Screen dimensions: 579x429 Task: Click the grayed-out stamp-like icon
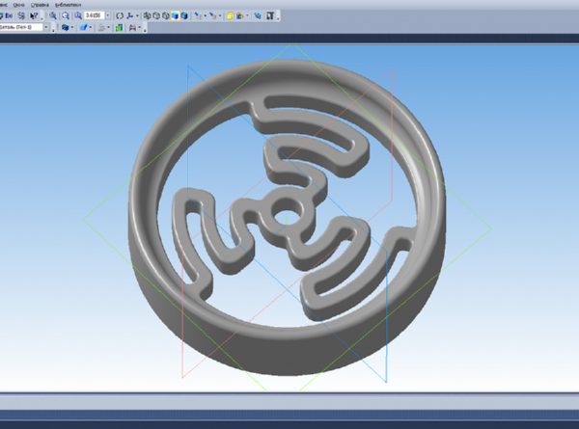(x=101, y=27)
